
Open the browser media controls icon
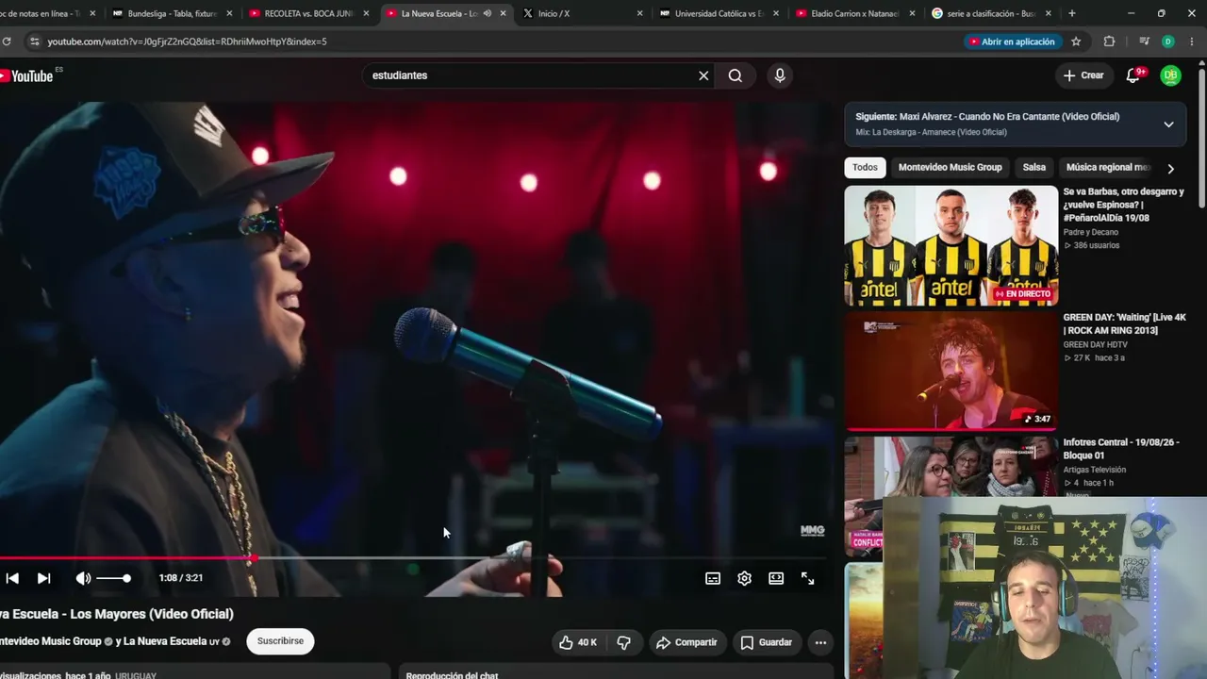click(x=1144, y=41)
